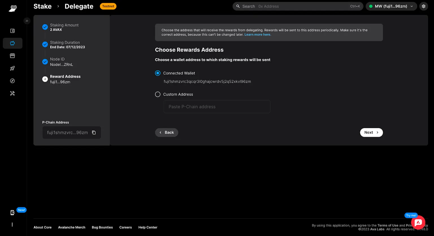434x236 pixels.
Task: Click the Next button
Action: click(x=371, y=133)
